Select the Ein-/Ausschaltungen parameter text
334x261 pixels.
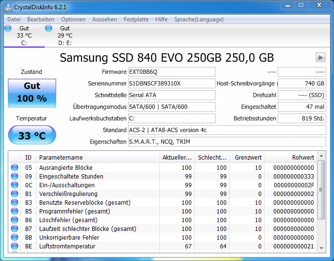(x=67, y=185)
